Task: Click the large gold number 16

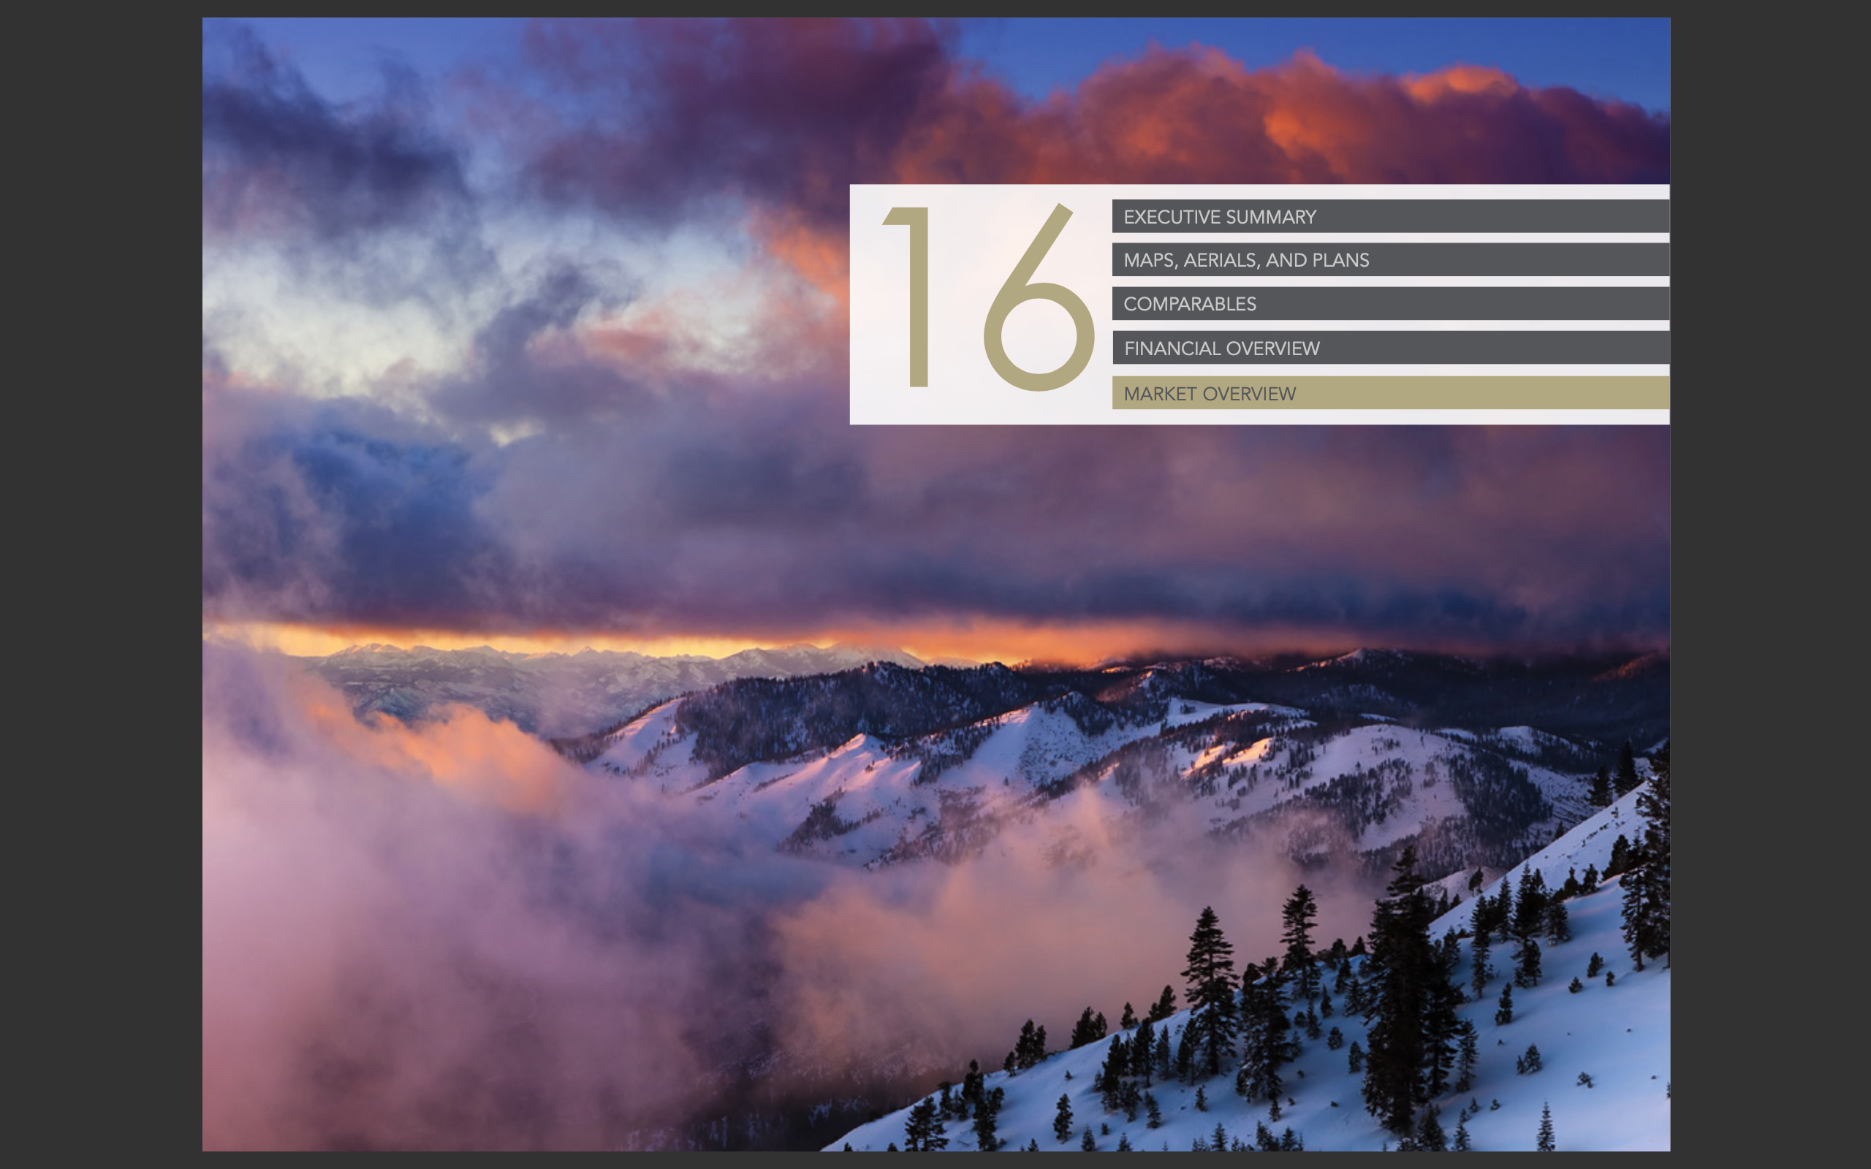Action: tap(988, 297)
